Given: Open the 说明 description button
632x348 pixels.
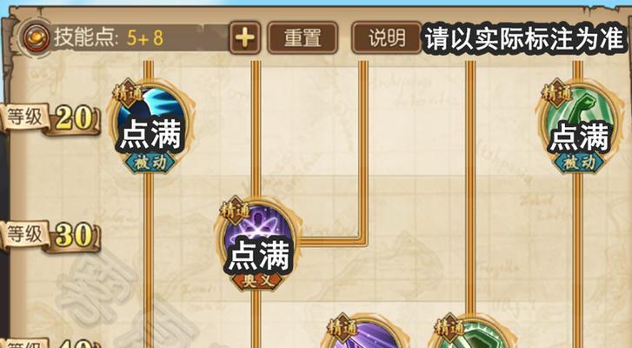Looking at the screenshot, I should coord(387,38).
